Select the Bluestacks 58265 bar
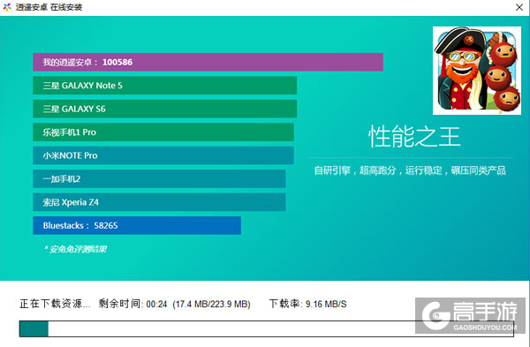Screen dimensions: 530x347 137,225
